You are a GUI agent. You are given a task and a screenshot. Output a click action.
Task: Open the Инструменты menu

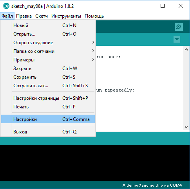pyautogui.click(x=66, y=16)
